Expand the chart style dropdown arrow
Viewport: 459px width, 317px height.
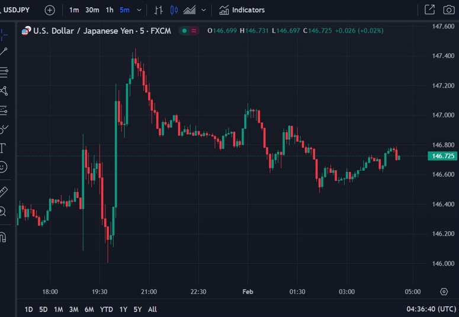[x=204, y=10]
